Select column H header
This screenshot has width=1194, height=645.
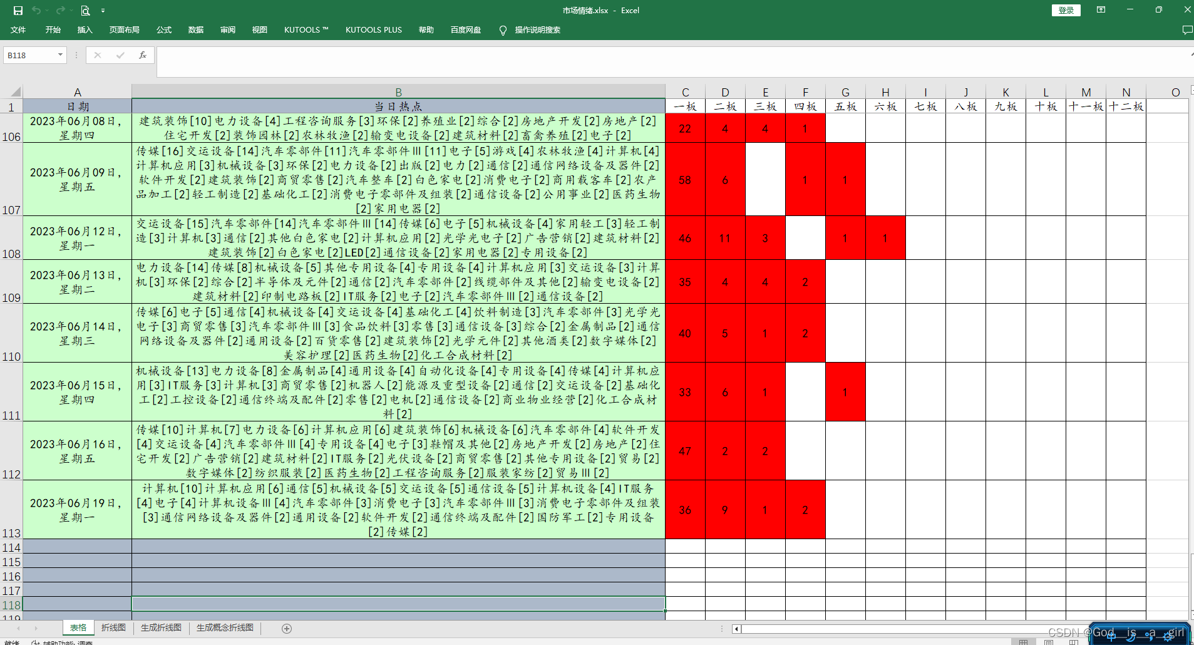click(x=885, y=91)
